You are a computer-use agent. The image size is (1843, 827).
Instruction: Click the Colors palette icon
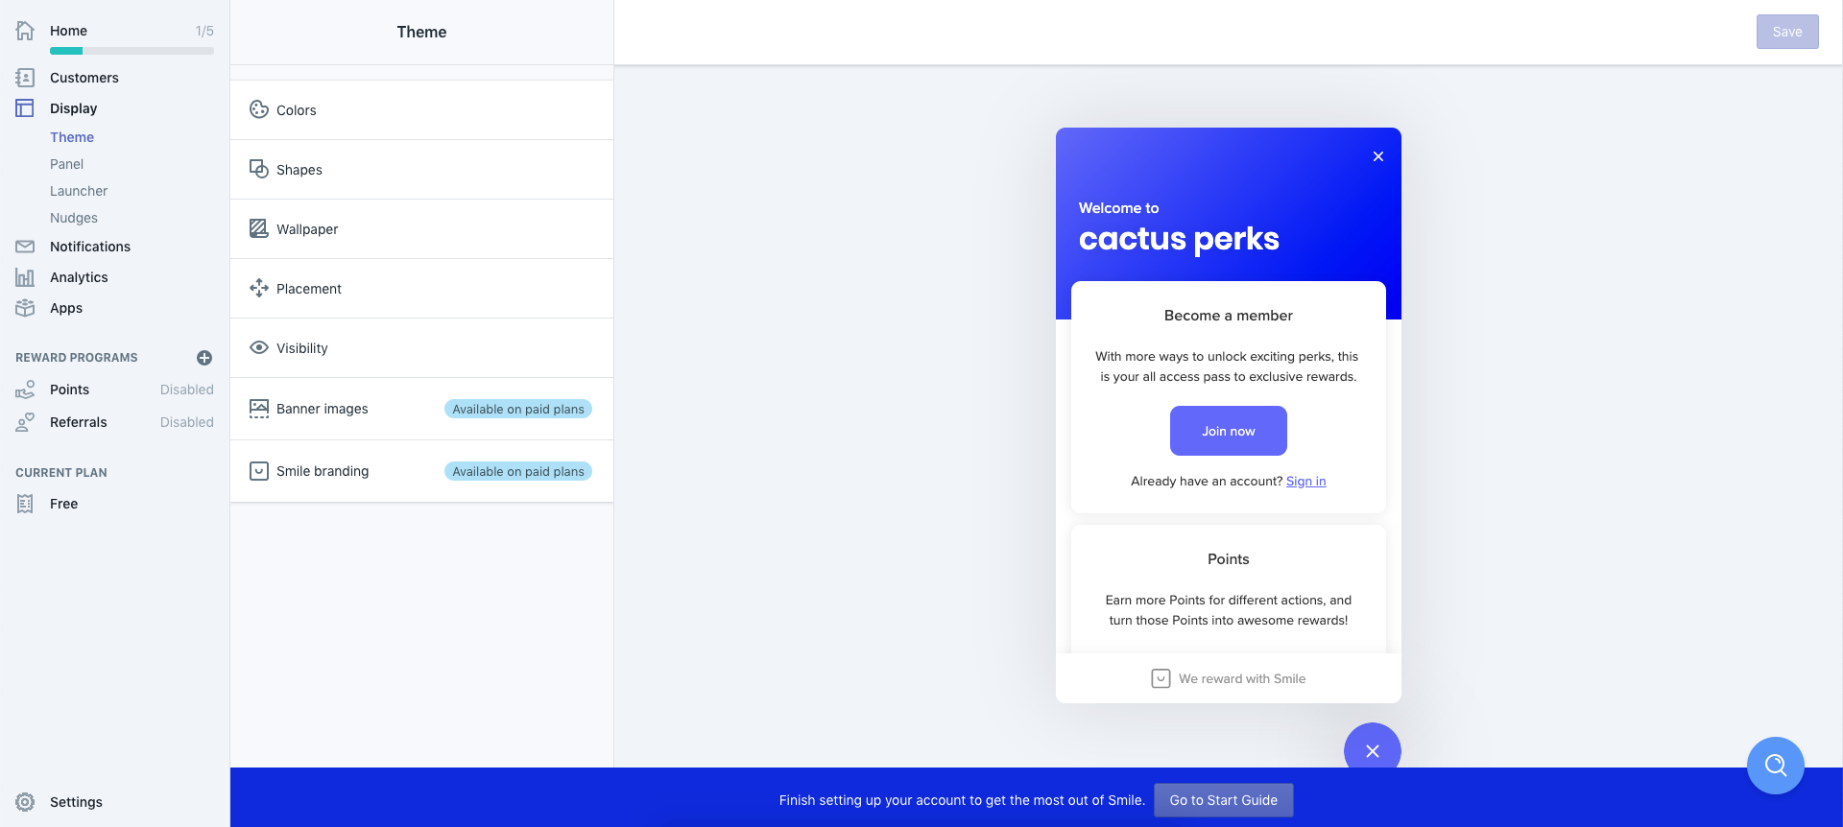pos(259,109)
